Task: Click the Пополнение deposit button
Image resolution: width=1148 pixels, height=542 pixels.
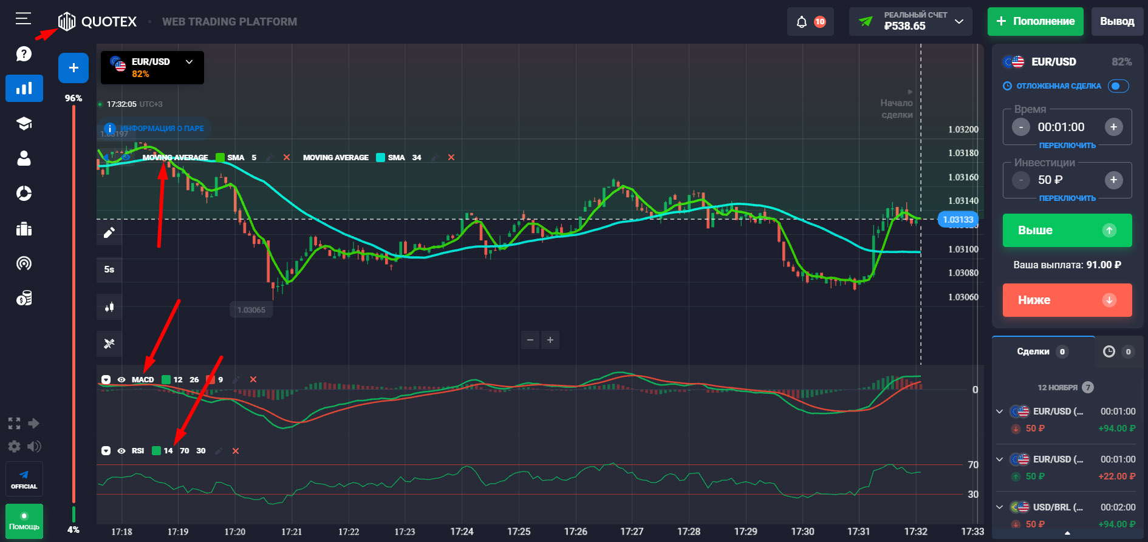Action: (x=1036, y=21)
